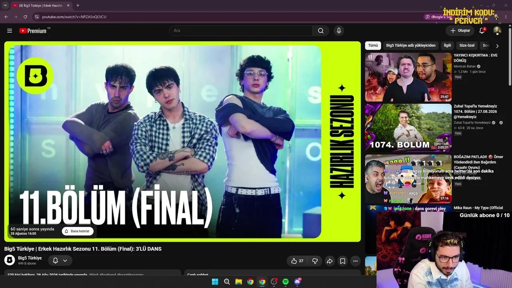Open the Mika Raun - My Type title
Image resolution: width=512 pixels, height=288 pixels.
pos(478,208)
